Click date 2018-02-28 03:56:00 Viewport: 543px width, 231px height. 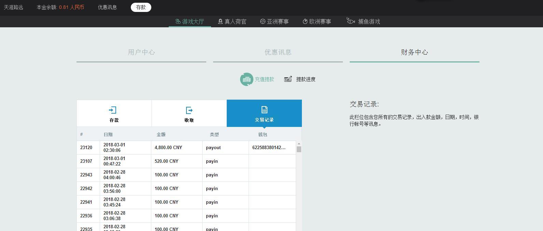click(x=114, y=188)
